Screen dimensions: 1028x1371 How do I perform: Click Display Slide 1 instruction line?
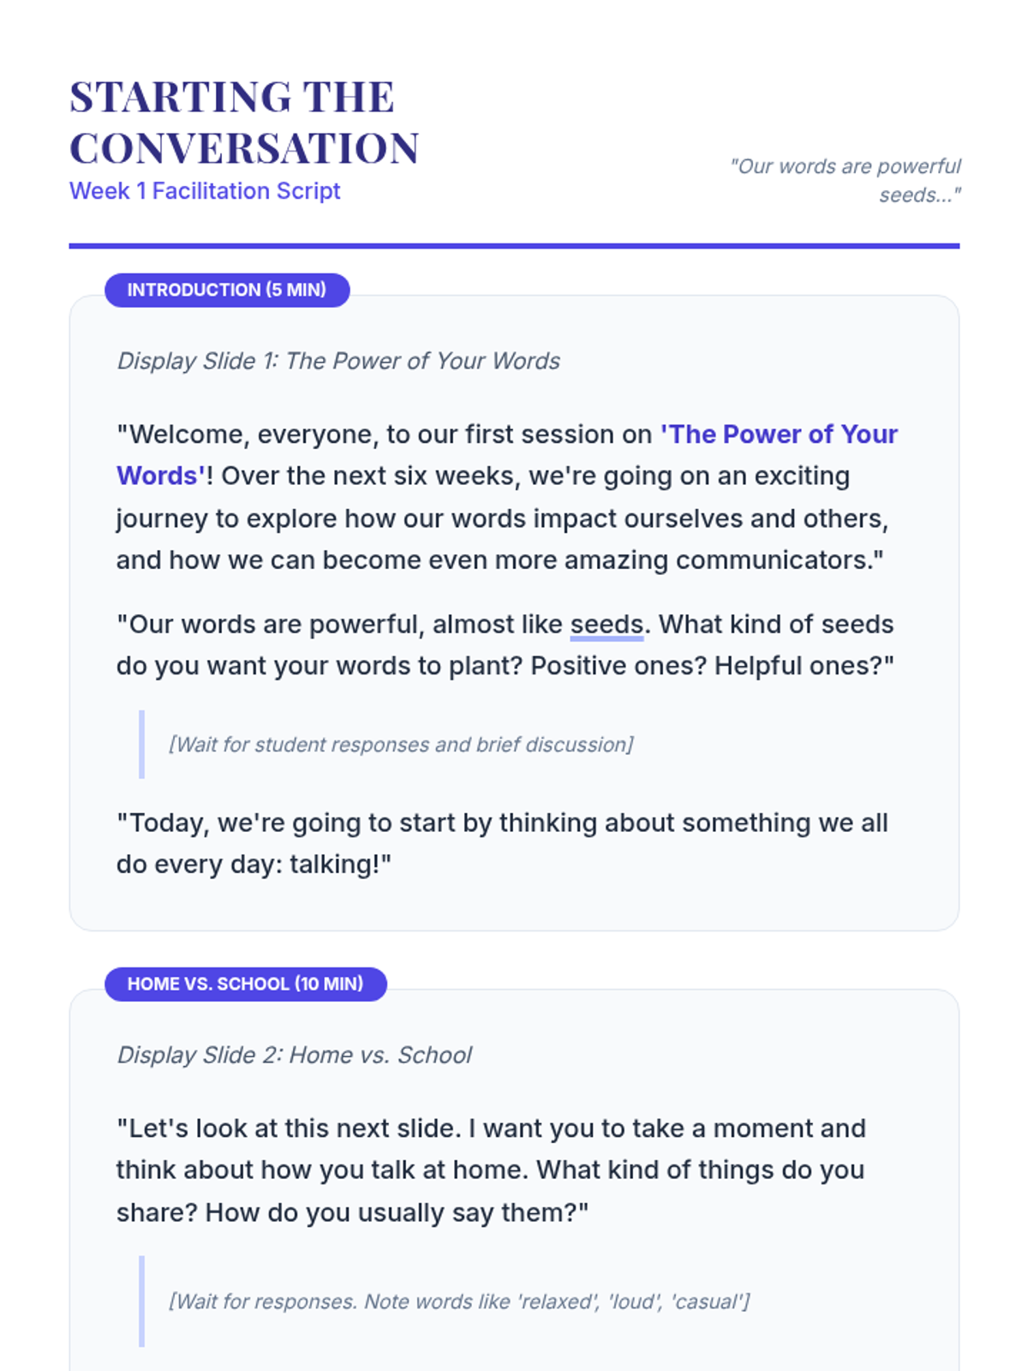coord(338,361)
